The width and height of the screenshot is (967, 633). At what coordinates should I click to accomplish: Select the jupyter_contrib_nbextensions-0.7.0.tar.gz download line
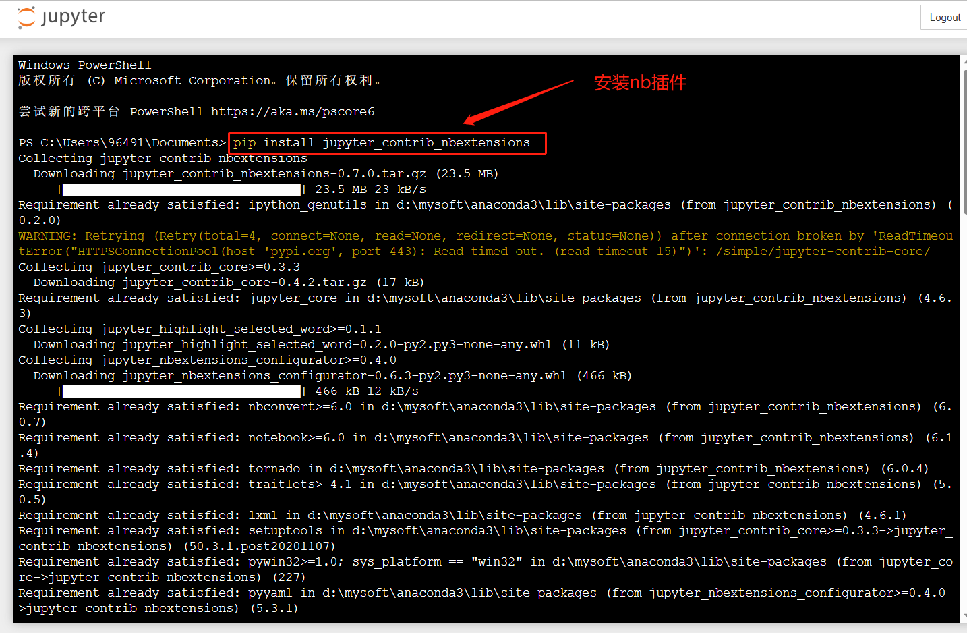click(266, 173)
